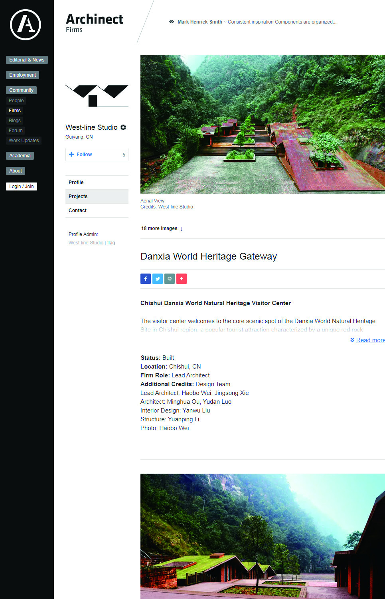Open Editorial & News section
Screen dimensions: 385x599
click(27, 60)
